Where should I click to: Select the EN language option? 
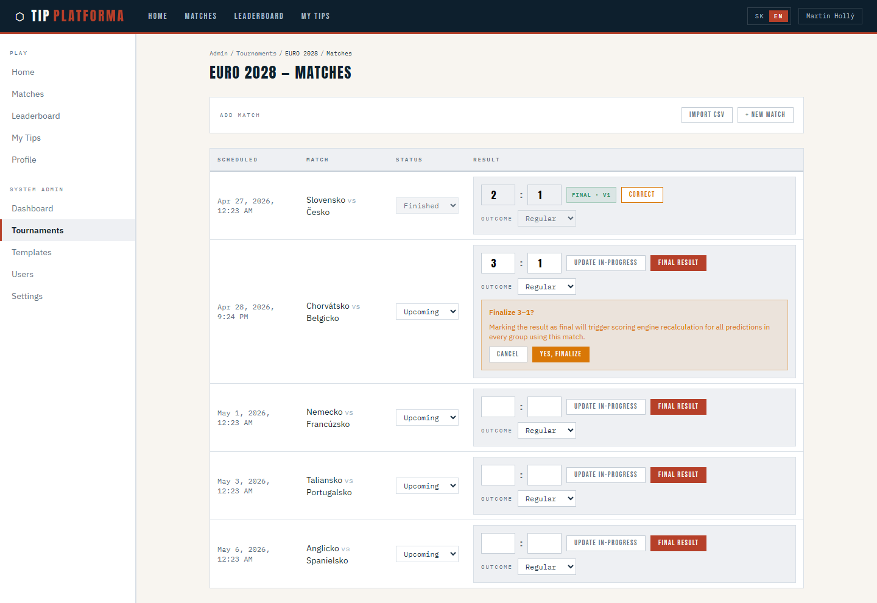(778, 16)
